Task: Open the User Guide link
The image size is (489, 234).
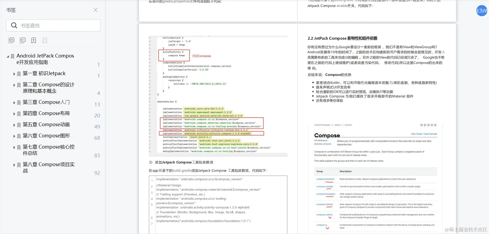Action: [417, 134]
